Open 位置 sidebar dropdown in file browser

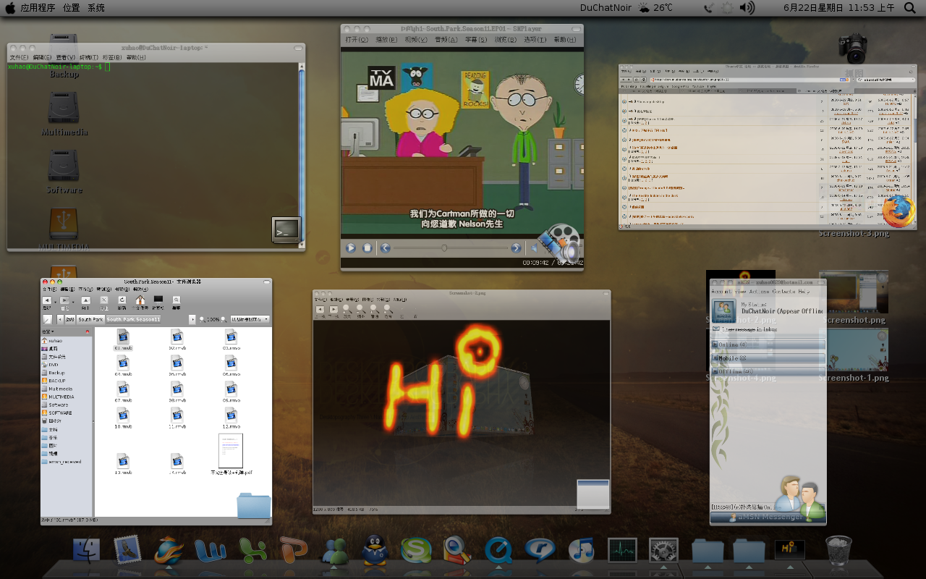[x=48, y=331]
